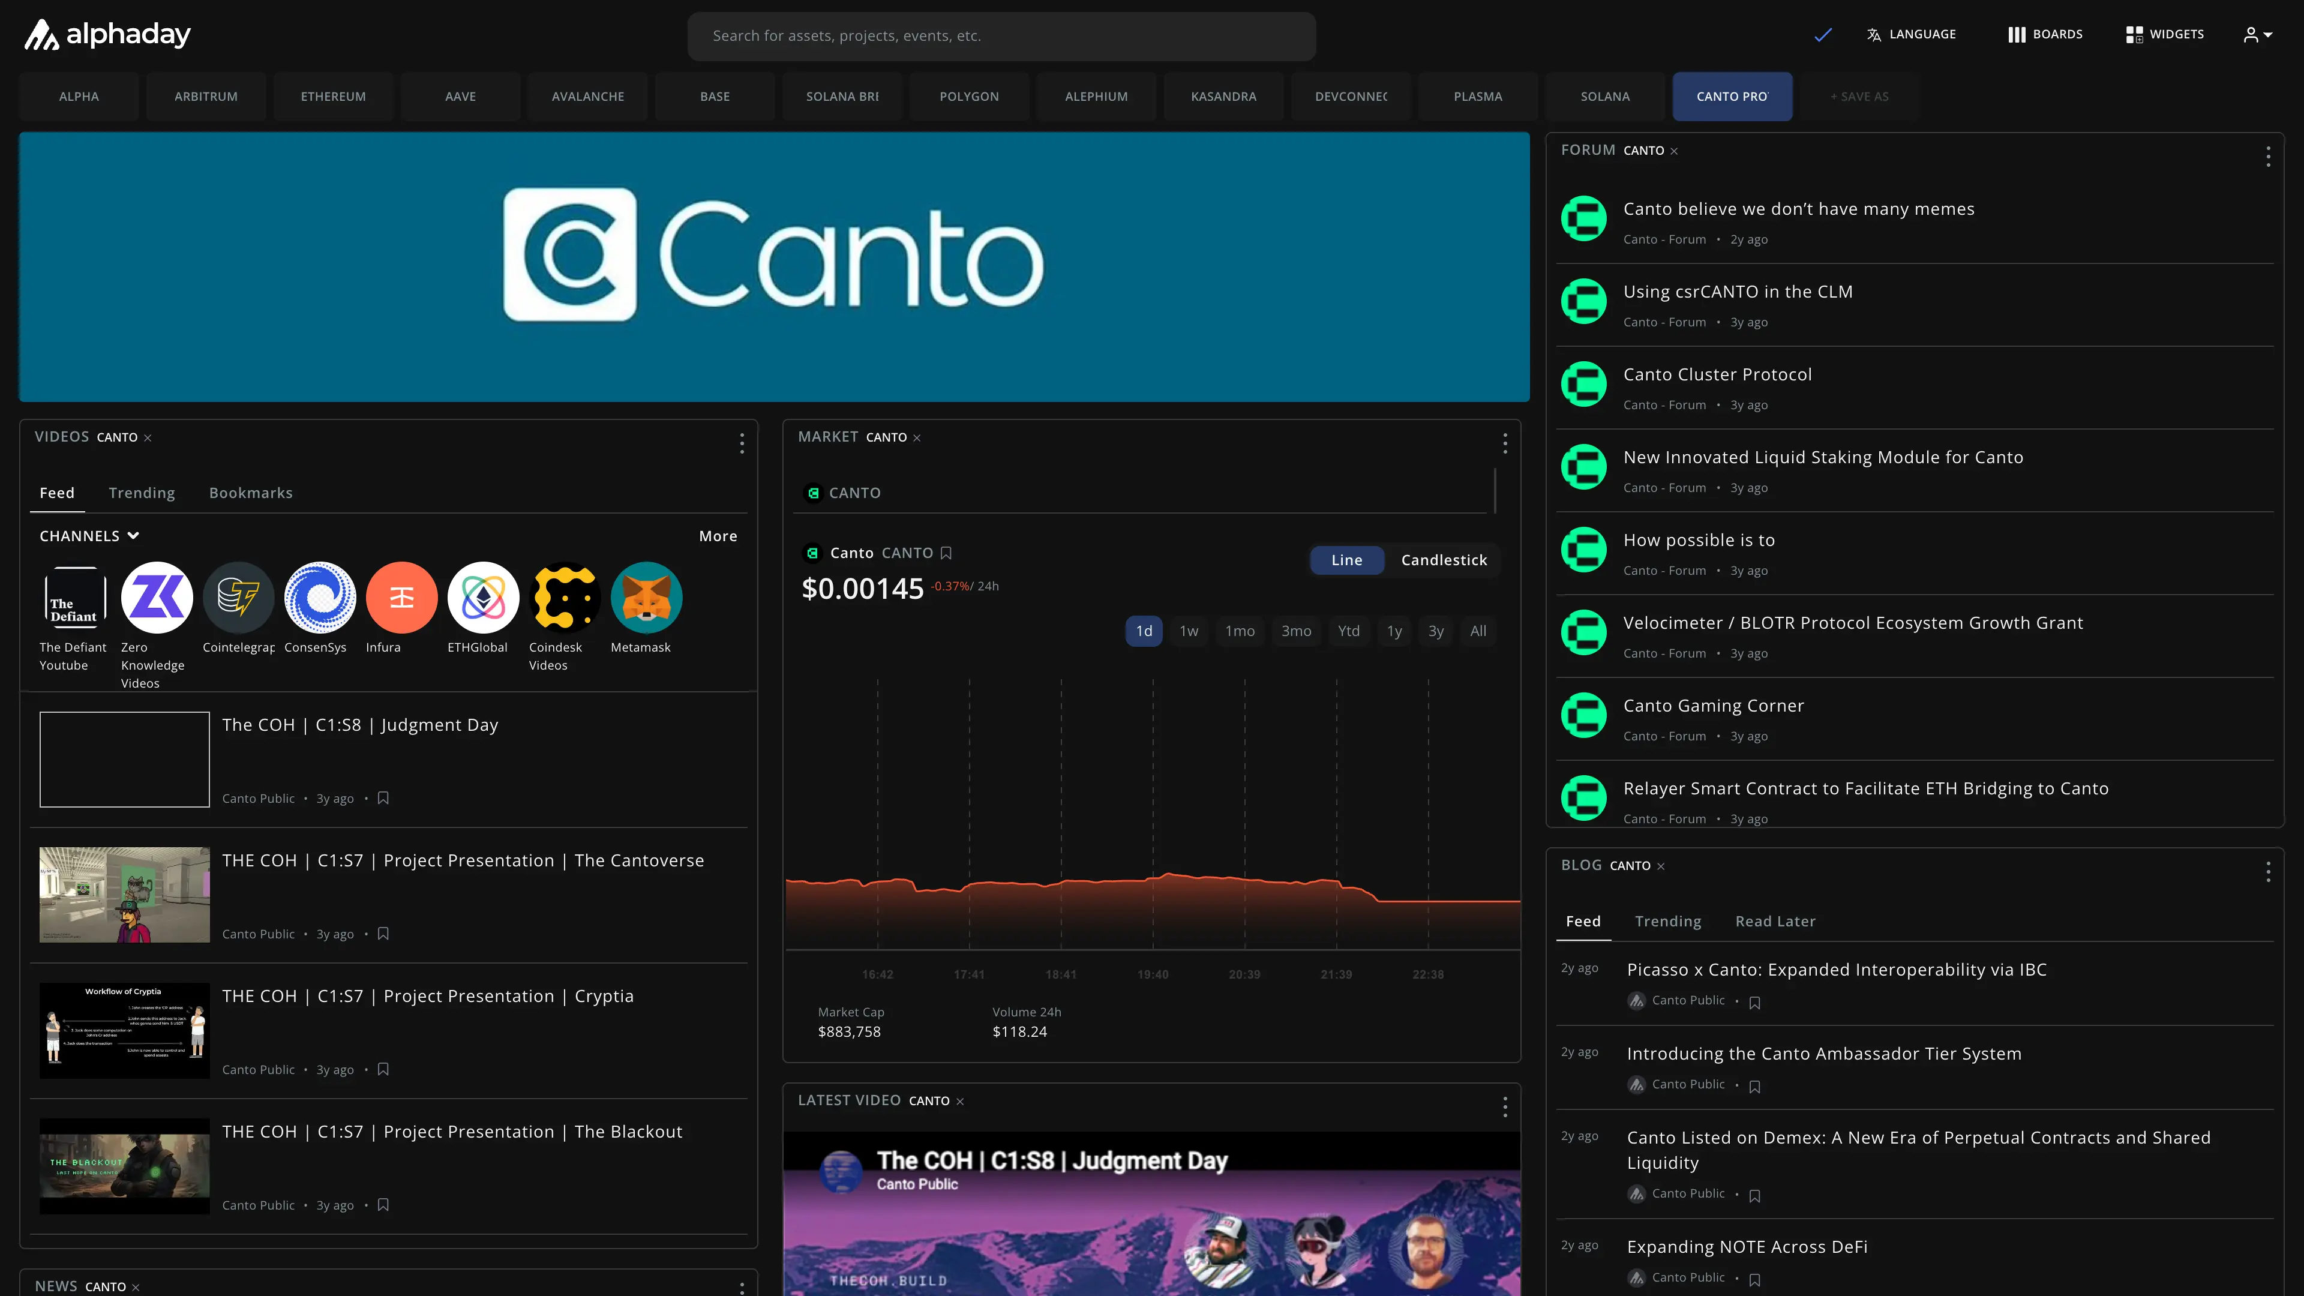Bookmark Canto Ambassador Tier System post

[1755, 1087]
